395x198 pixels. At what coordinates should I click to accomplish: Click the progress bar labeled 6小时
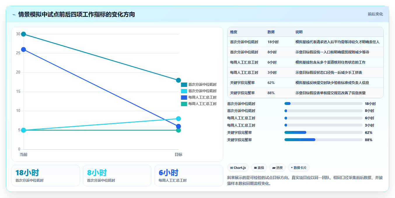pos(324,118)
